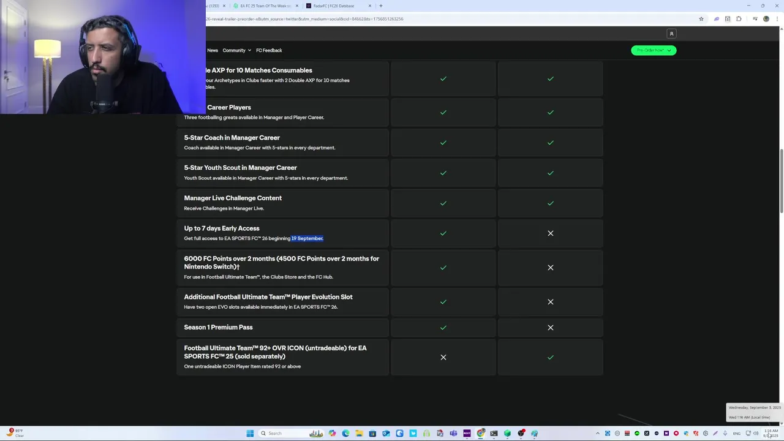Open Microsoft Edge from the taskbar
Image resolution: width=784 pixels, height=441 pixels.
coord(345,433)
